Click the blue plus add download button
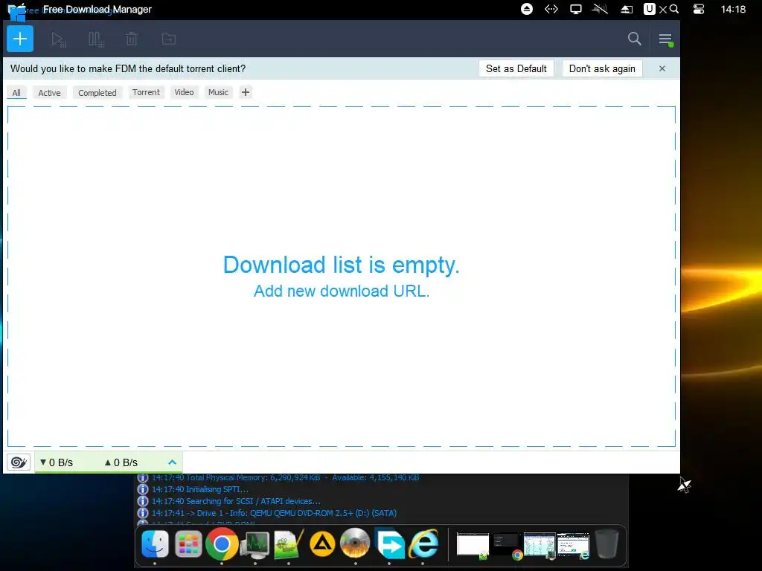 (x=20, y=39)
